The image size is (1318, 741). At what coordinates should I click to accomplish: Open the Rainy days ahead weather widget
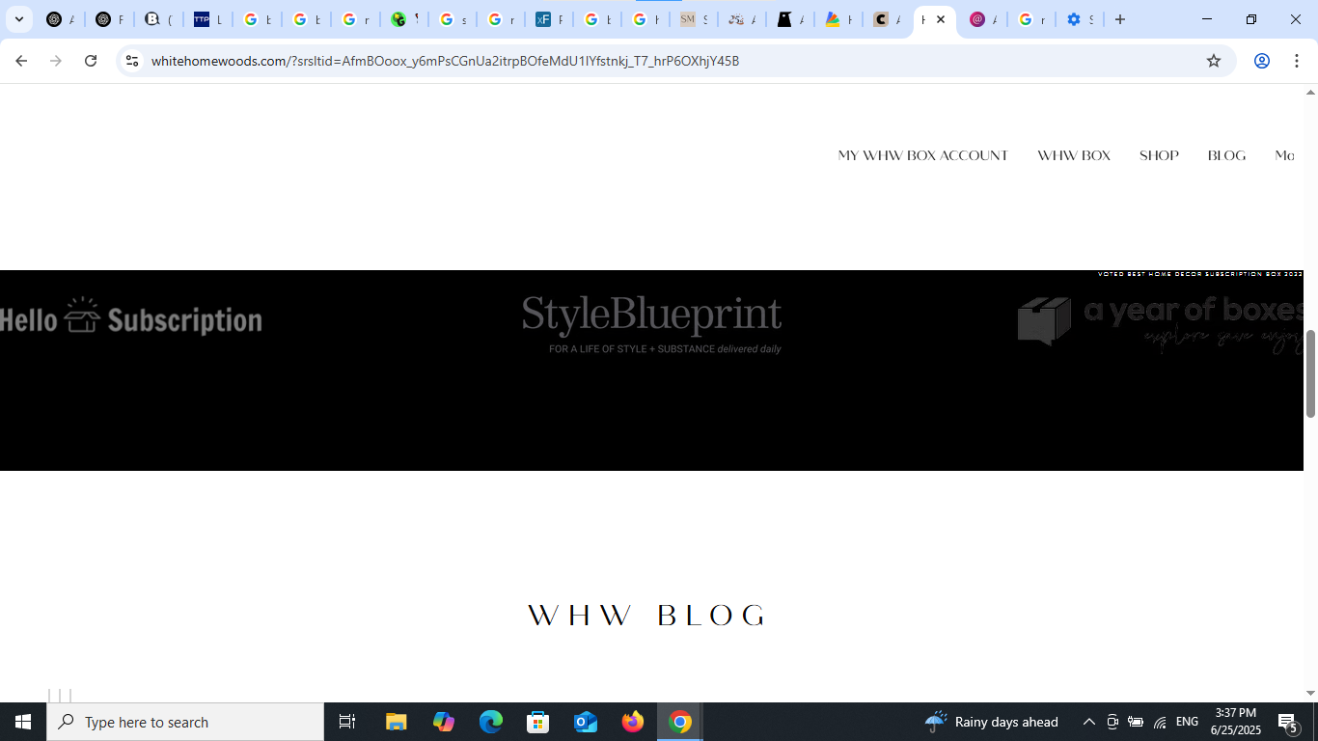pos(991,722)
